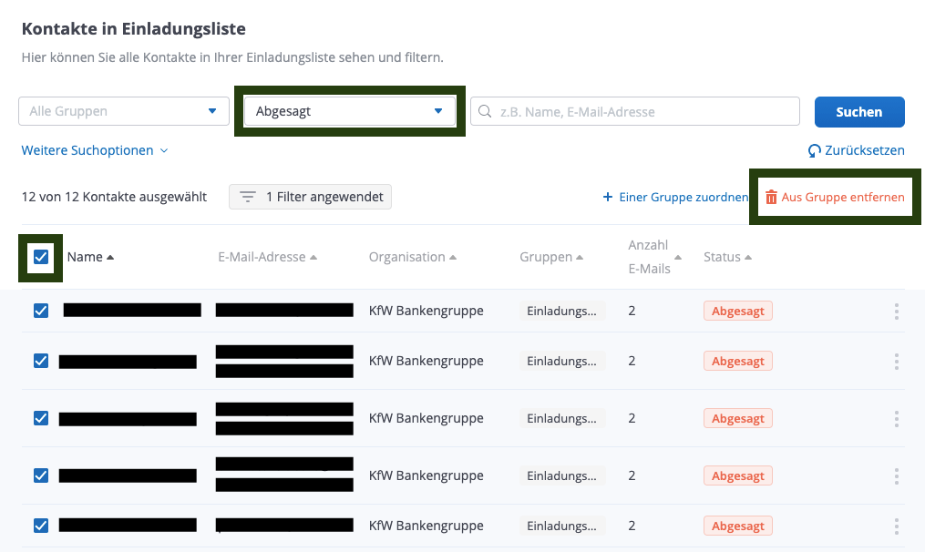Click the trash icon for group removal
Image resolution: width=925 pixels, height=552 pixels.
pos(772,197)
